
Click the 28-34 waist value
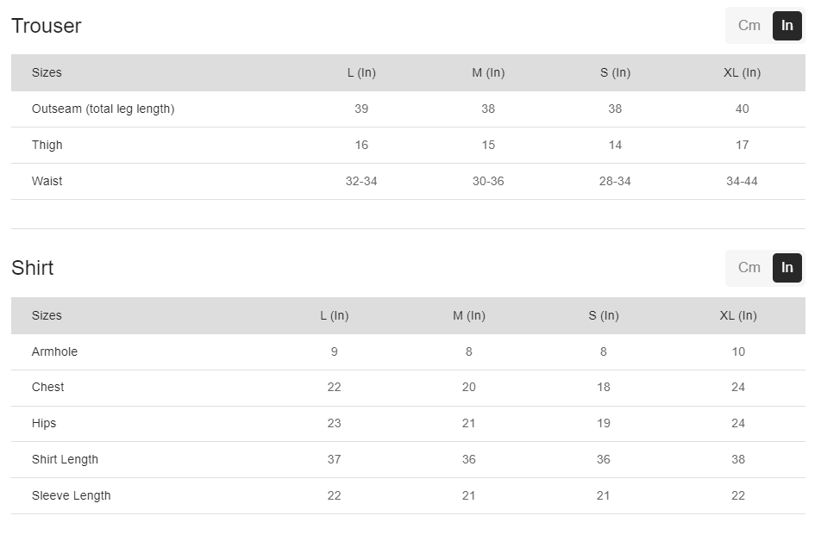615,182
